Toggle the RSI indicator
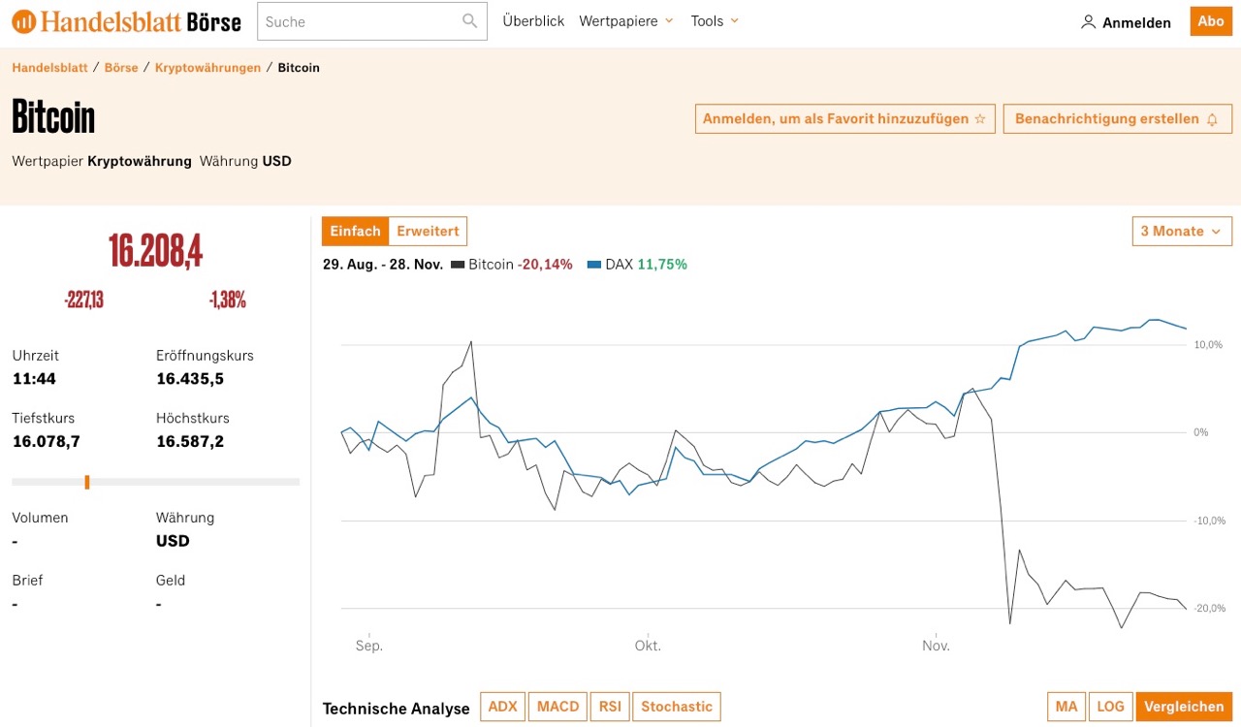This screenshot has height=727, width=1241. [x=610, y=707]
